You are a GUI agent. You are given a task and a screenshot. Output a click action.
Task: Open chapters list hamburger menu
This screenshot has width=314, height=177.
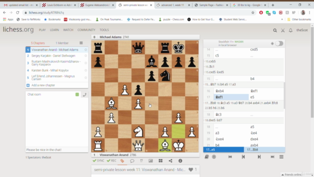81,43
